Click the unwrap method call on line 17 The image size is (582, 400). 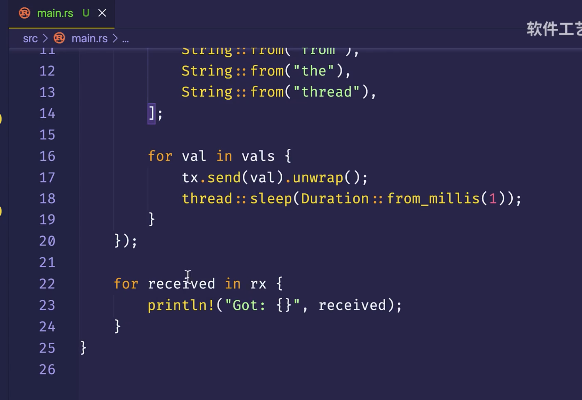317,178
